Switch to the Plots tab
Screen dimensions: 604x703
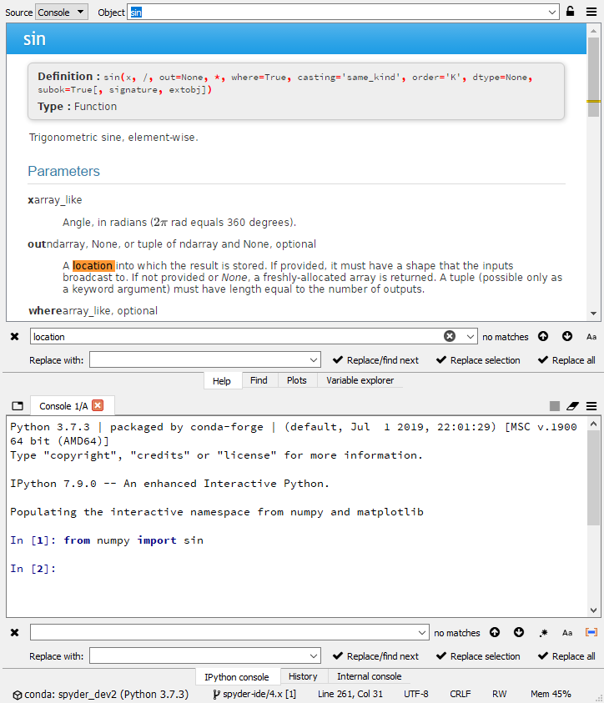point(297,380)
